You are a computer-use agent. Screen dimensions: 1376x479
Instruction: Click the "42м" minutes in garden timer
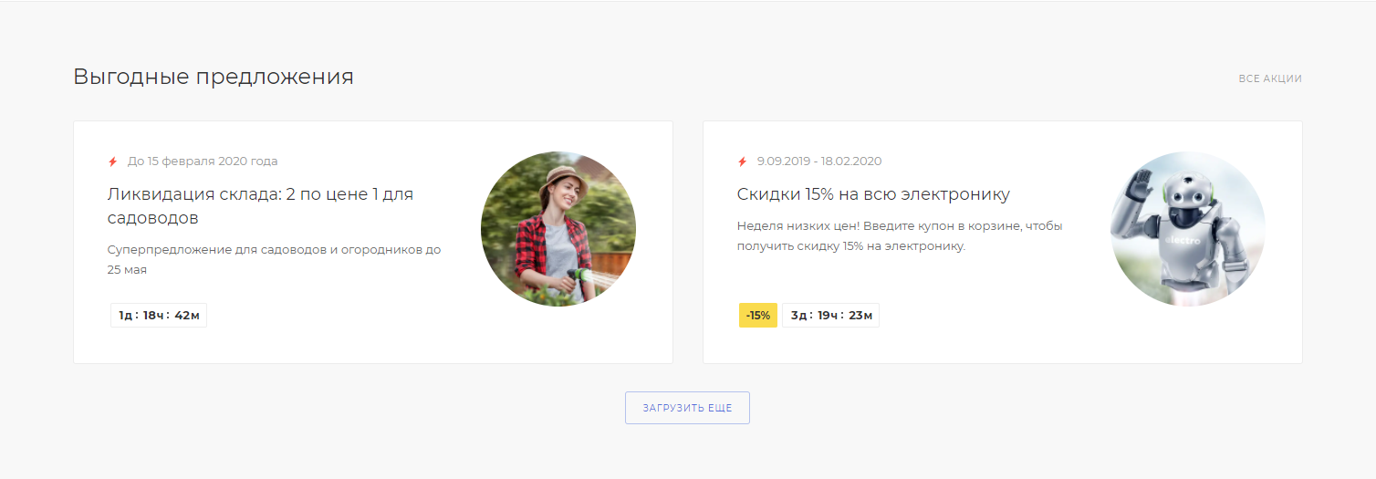(187, 316)
